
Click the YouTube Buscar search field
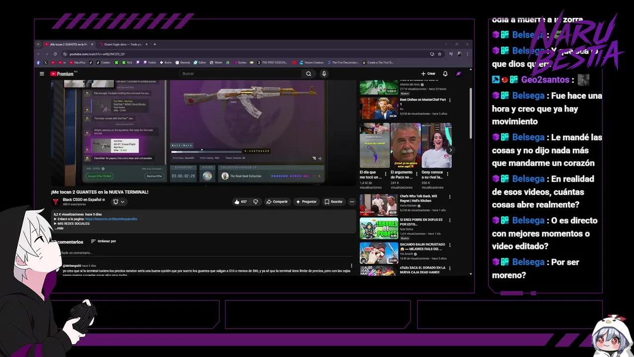point(240,74)
